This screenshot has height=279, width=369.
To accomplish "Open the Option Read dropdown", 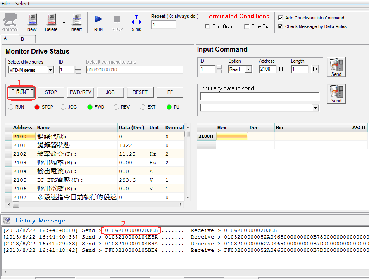I will click(248, 69).
